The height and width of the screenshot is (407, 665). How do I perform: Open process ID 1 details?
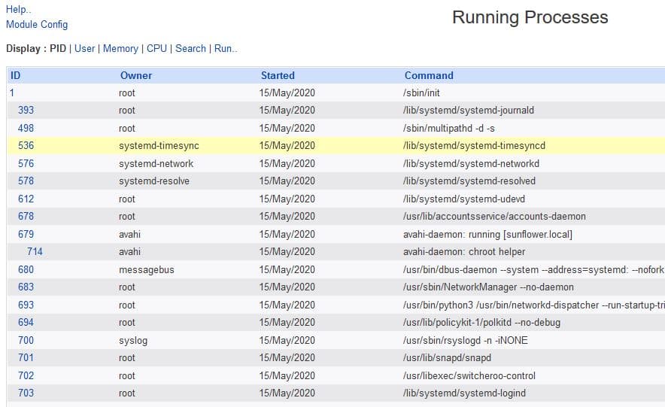point(12,93)
